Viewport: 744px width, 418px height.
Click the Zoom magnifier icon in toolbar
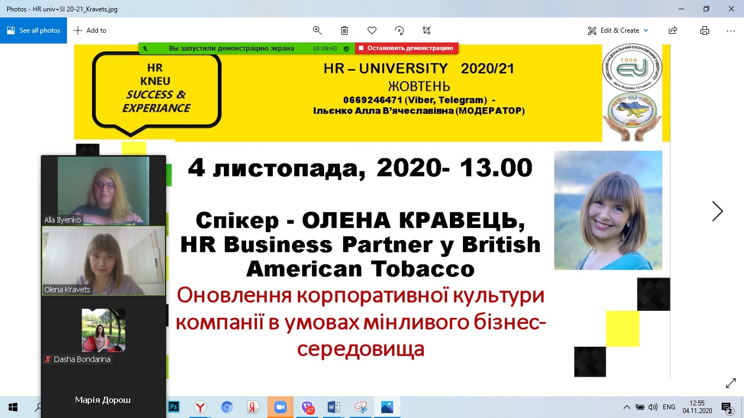click(x=317, y=30)
